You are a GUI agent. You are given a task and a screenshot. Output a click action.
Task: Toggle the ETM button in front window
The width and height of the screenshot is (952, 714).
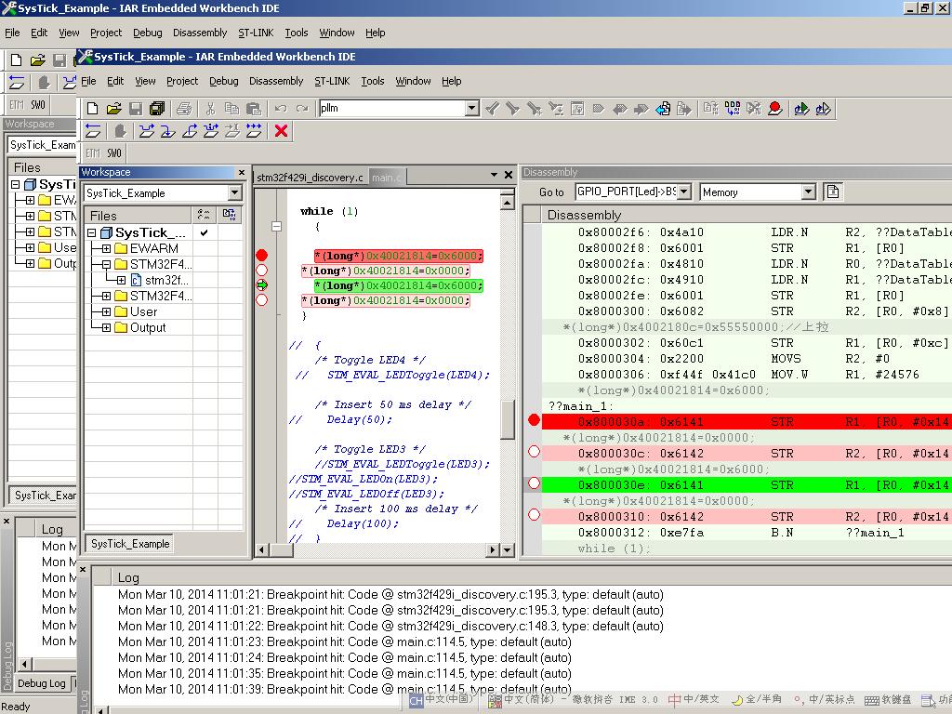tap(93, 153)
